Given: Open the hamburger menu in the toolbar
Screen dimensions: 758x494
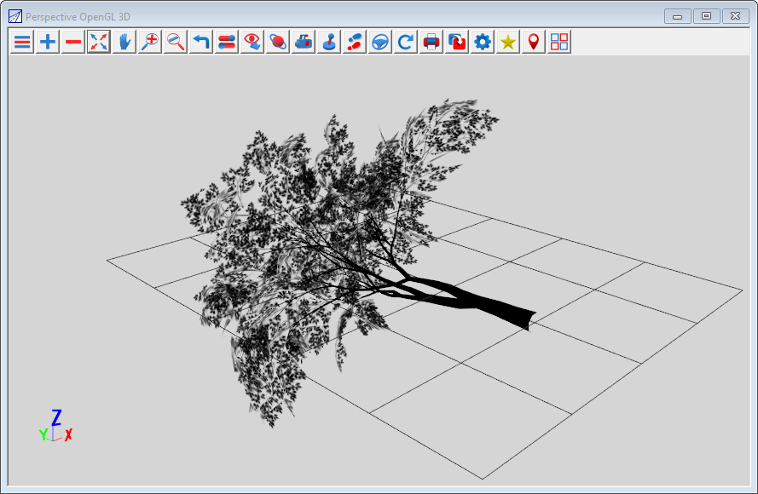Looking at the screenshot, I should coord(22,42).
